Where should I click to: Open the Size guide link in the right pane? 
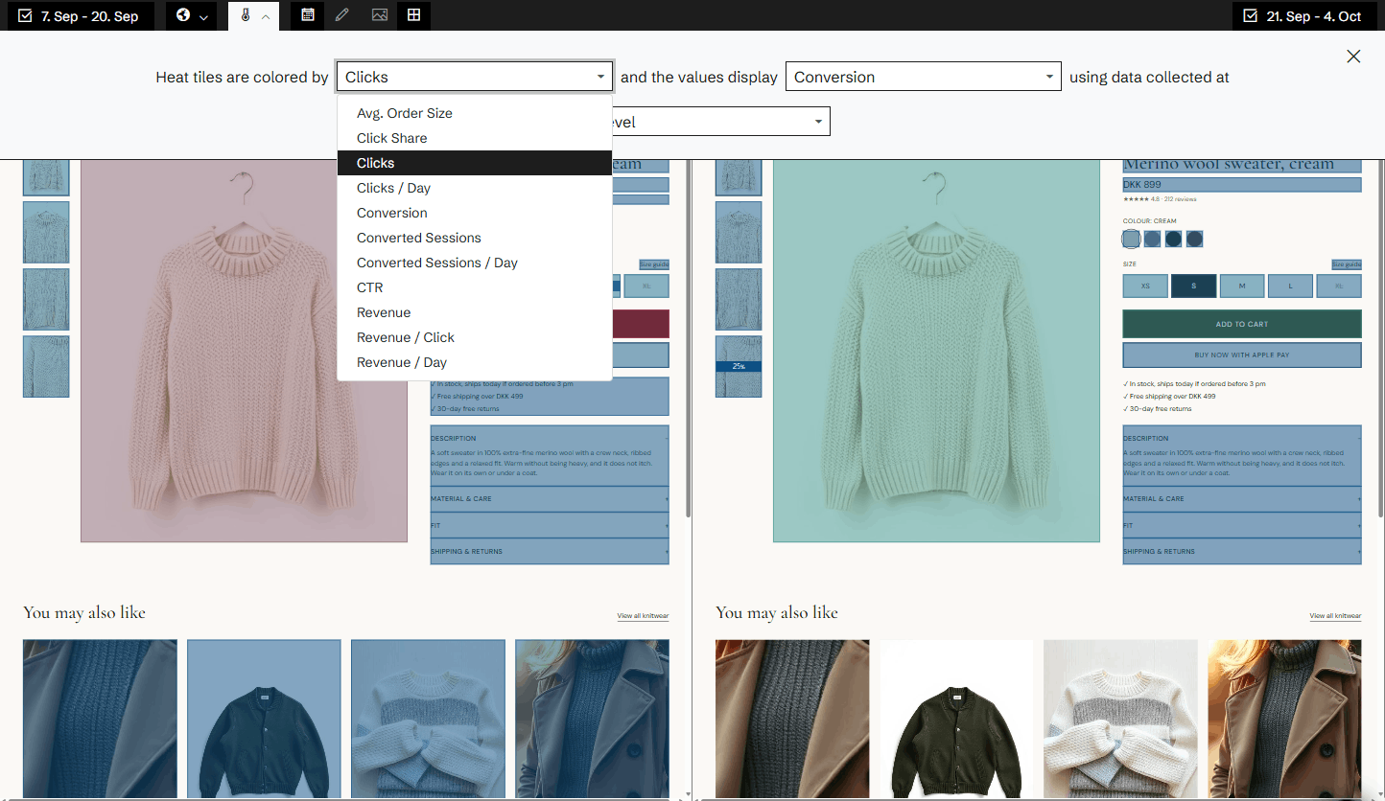point(1347,264)
